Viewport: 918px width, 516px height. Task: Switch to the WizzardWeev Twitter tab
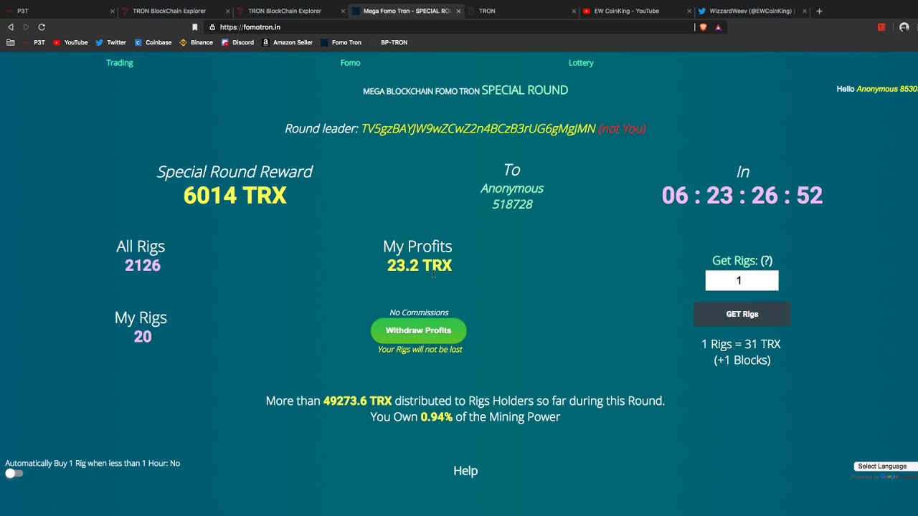click(x=751, y=11)
